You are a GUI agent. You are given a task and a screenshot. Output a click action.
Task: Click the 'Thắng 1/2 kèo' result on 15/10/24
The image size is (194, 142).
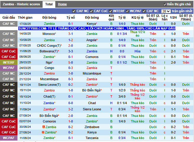click(x=138, y=96)
